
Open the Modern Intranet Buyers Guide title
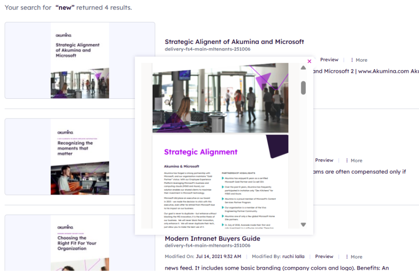(212, 238)
